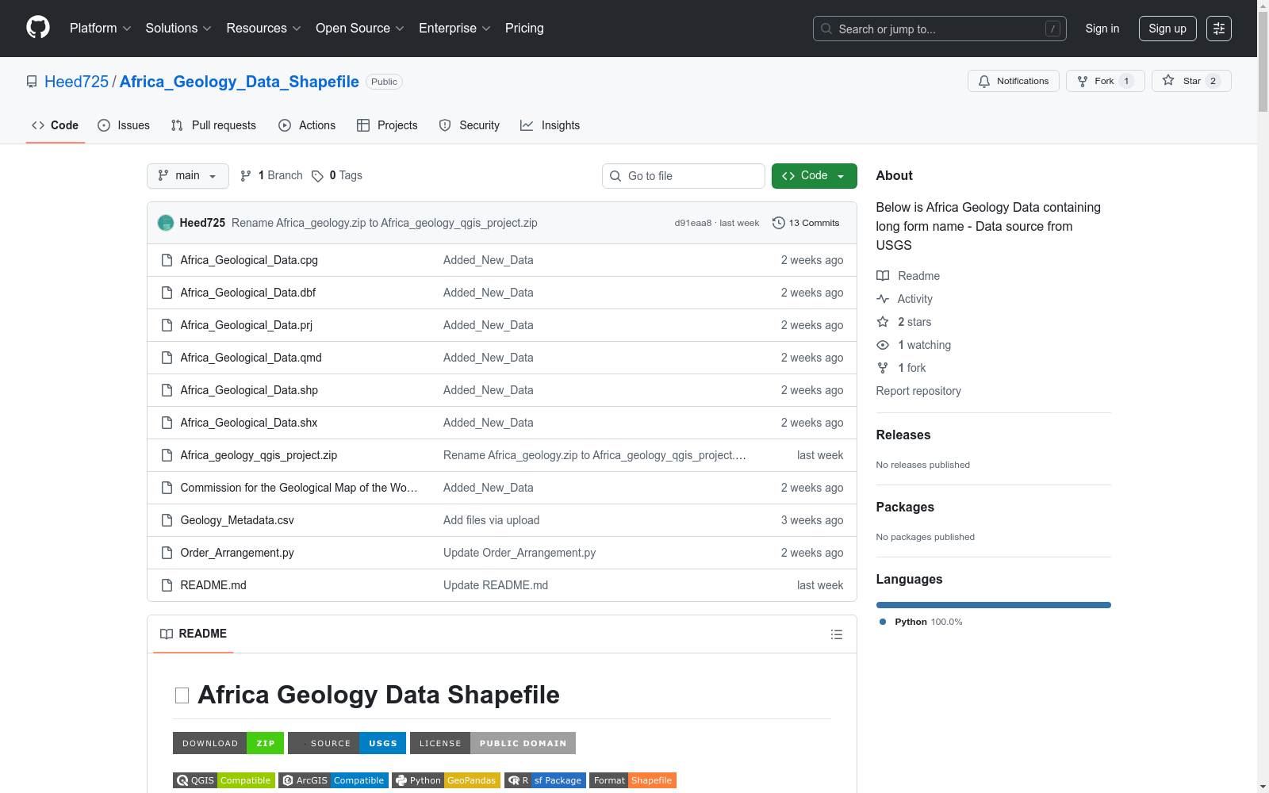Select the README tab heading

point(194,634)
